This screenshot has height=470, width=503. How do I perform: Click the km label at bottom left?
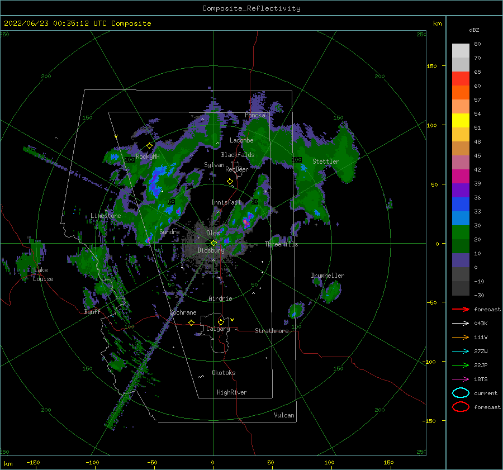pyautogui.click(x=8, y=464)
